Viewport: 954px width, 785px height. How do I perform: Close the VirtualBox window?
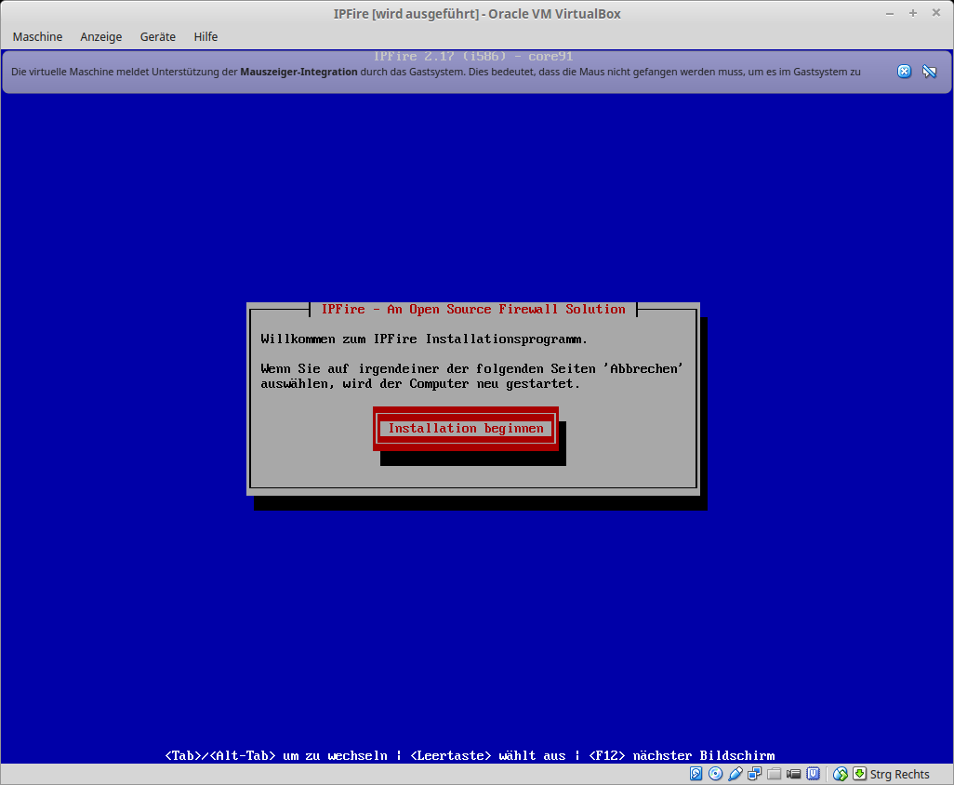[936, 13]
